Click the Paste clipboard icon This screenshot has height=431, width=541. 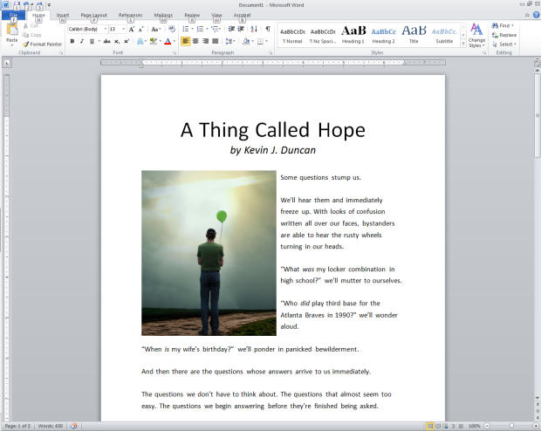(11, 30)
